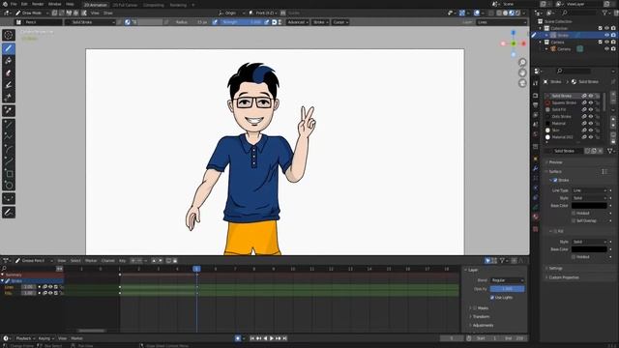The width and height of the screenshot is (619, 348).
Task: Toggle visibility of Stroke object in outliner
Action: coord(606,35)
